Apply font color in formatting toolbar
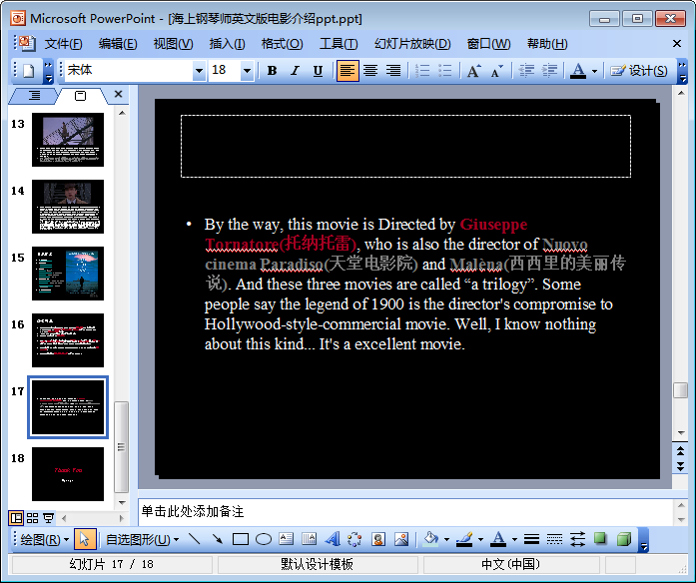Image resolution: width=696 pixels, height=583 pixels. click(578, 71)
